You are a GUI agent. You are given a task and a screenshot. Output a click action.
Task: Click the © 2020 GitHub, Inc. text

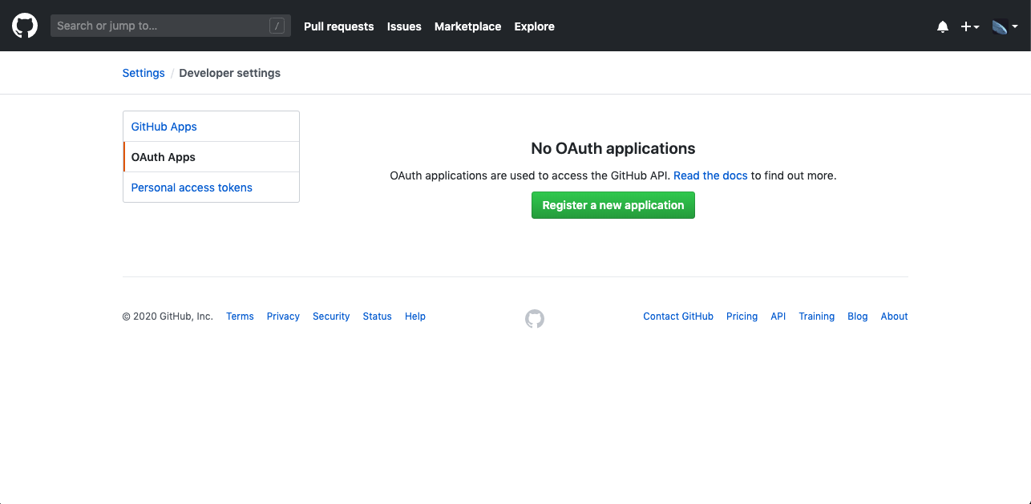pos(168,317)
